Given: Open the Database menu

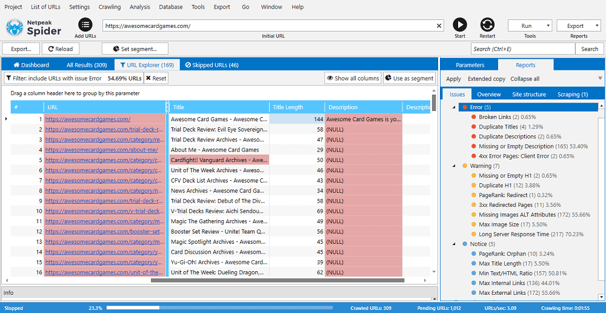Looking at the screenshot, I should [x=171, y=7].
